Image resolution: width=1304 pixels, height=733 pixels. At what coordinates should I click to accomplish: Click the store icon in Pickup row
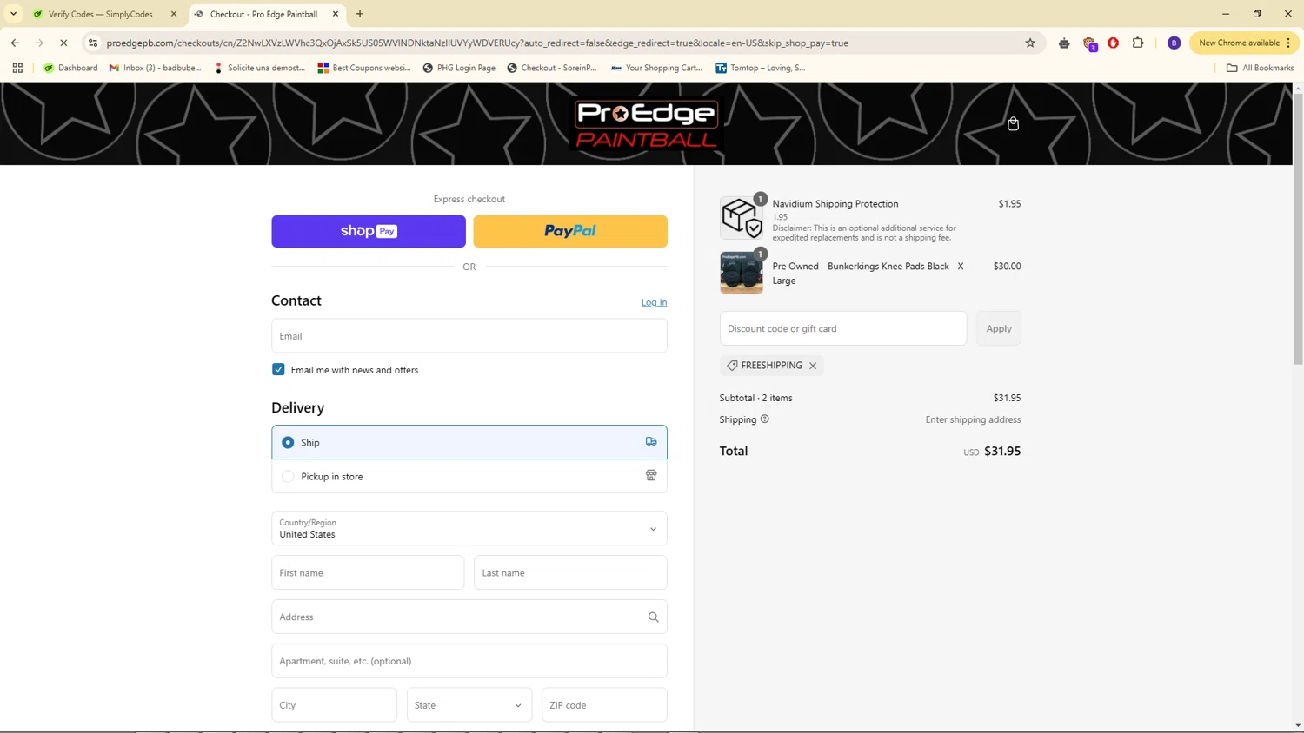click(x=651, y=476)
